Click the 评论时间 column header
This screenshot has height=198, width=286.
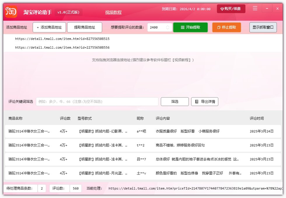click(x=257, y=119)
